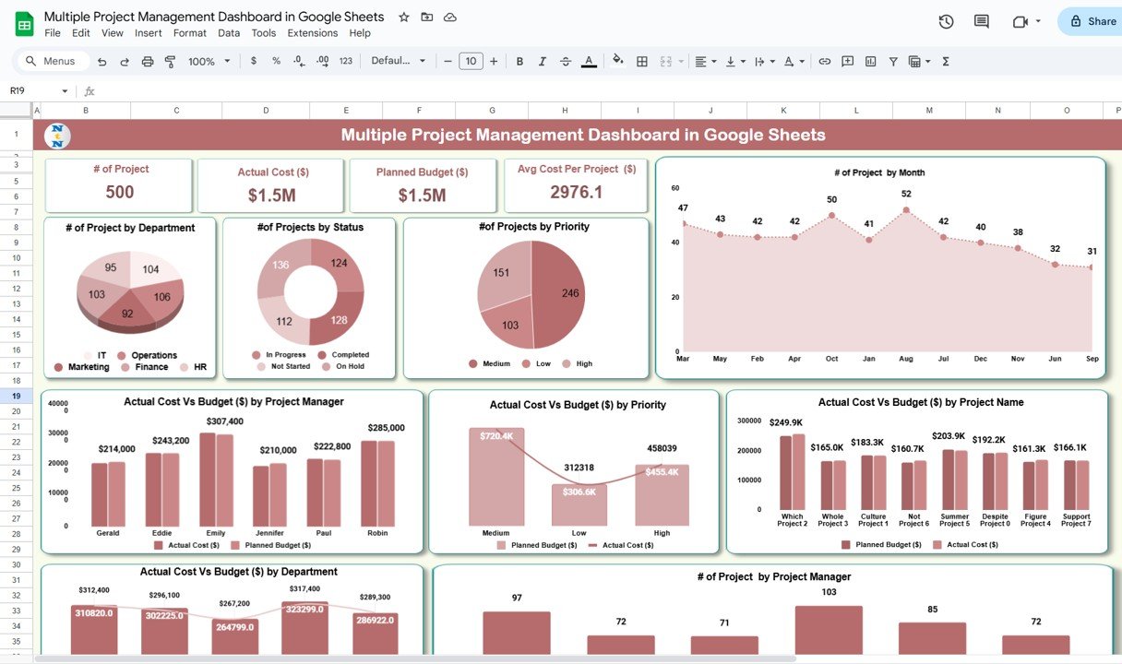Select the Actual Cost $1.5M card
Screen dimensions: 1122x664
tap(271, 184)
